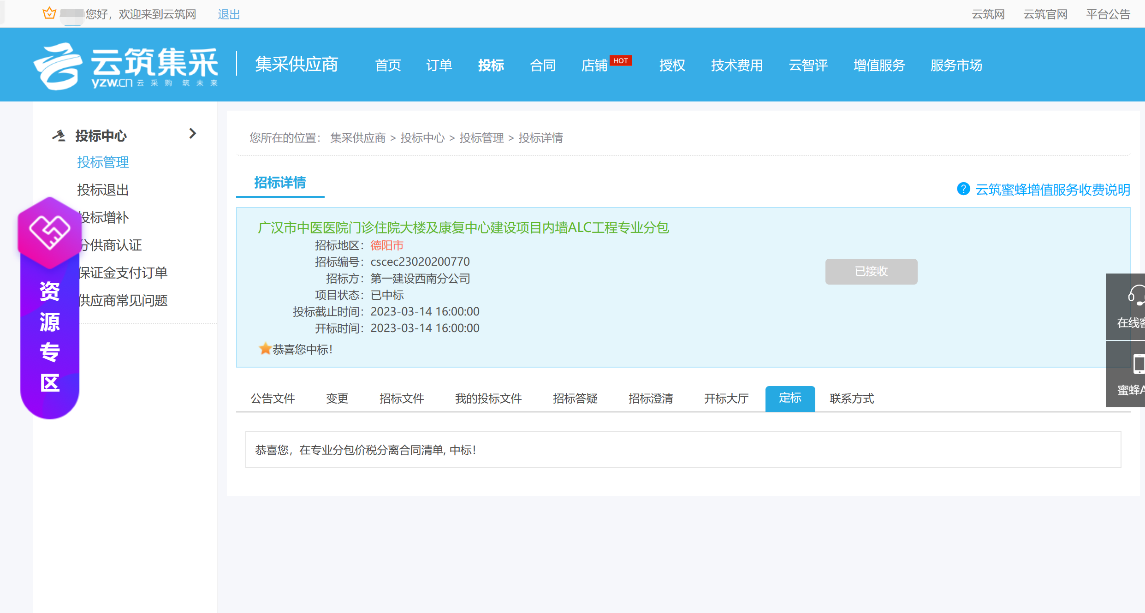Image resolution: width=1145 pixels, height=613 pixels.
Task: Click the 第一建设西南分公司 tenderer text
Action: 420,278
